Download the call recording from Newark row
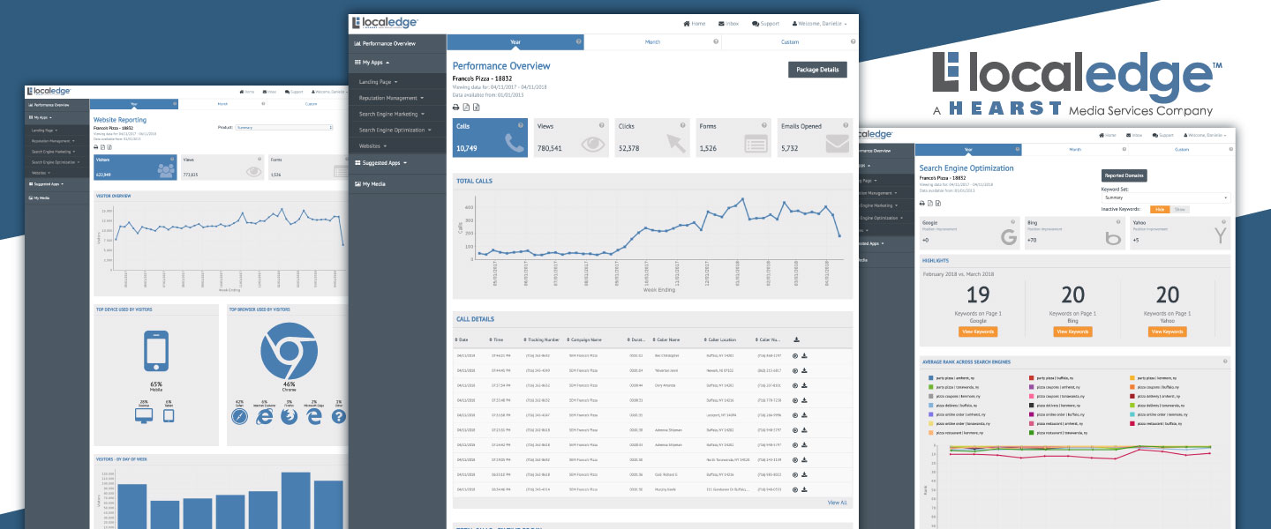 coord(804,370)
